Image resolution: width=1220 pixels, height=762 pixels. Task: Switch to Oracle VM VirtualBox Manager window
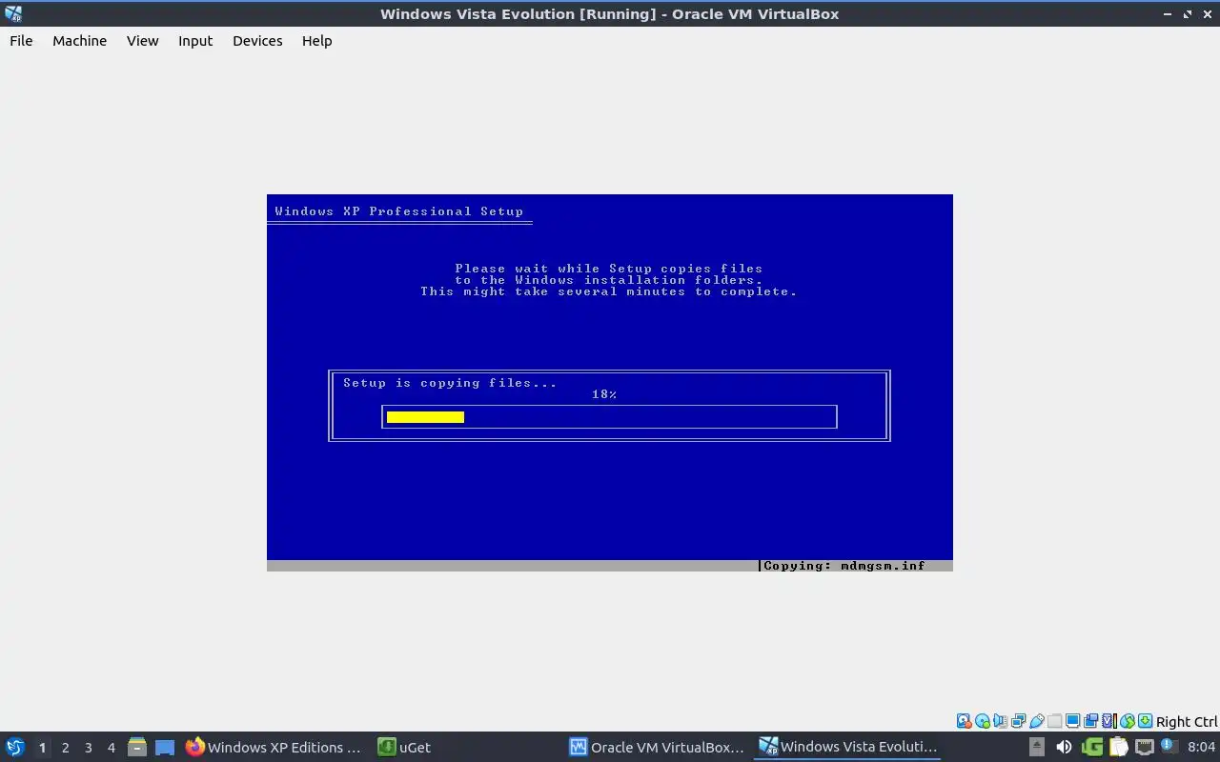657,747
